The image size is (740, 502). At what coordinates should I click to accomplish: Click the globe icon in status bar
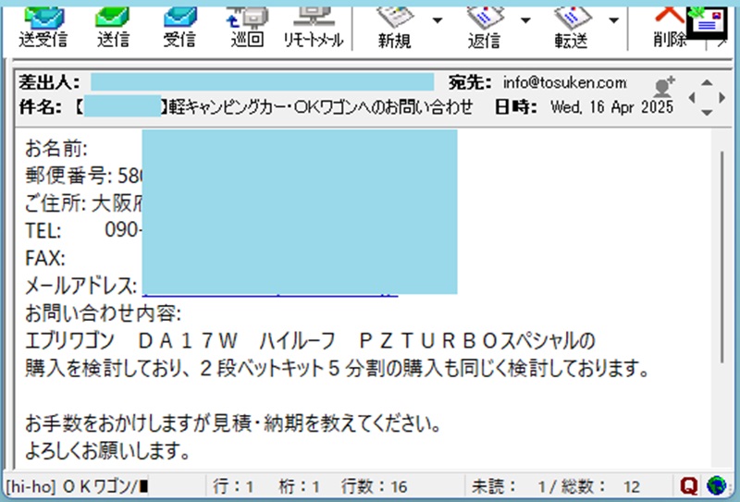(715, 485)
